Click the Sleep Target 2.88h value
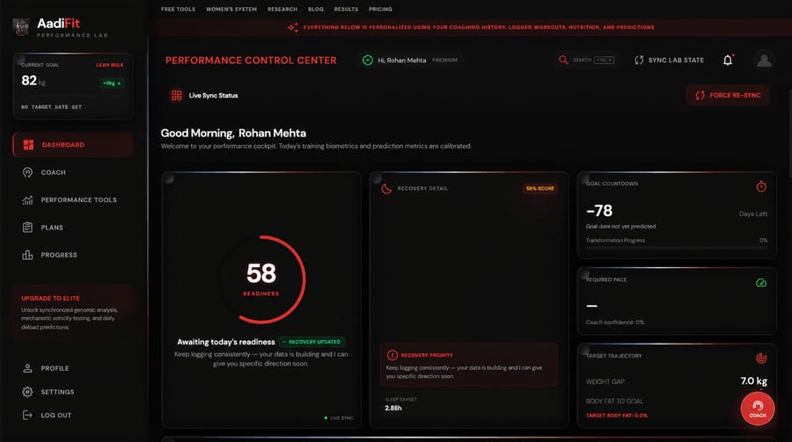Viewport: 792px width, 442px height. point(393,409)
